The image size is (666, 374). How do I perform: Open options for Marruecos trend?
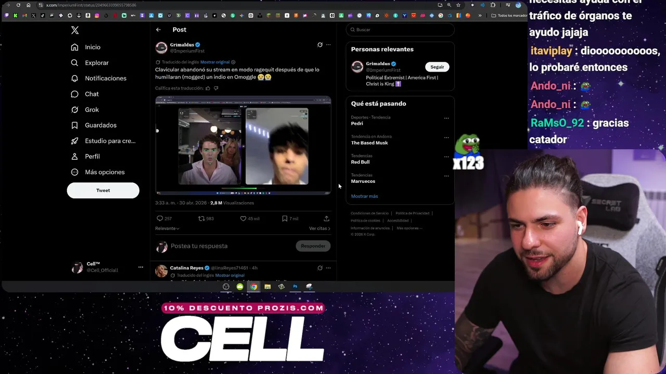click(446, 176)
